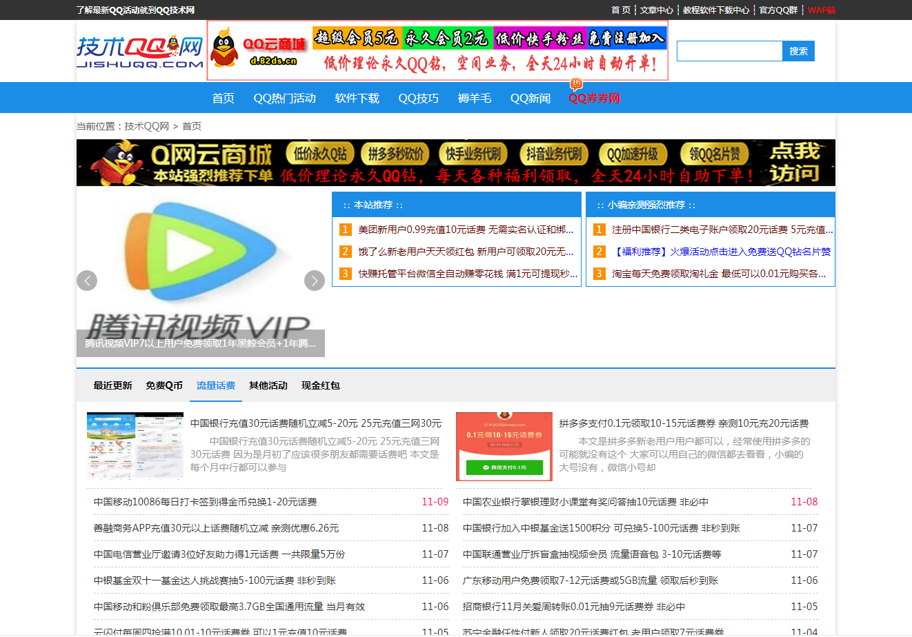Advance slideshow with right carousel arrow
The width and height of the screenshot is (912, 637).
(x=315, y=281)
